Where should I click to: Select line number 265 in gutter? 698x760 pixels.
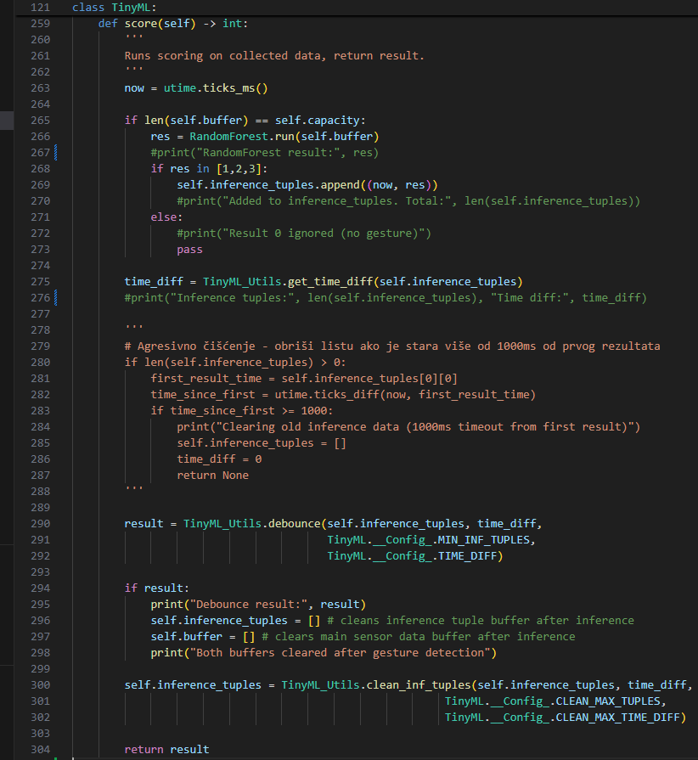(39, 121)
